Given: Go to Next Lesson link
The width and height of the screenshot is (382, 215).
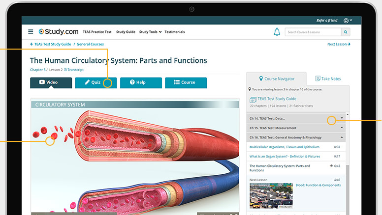Looking at the screenshot, I should coord(339,44).
